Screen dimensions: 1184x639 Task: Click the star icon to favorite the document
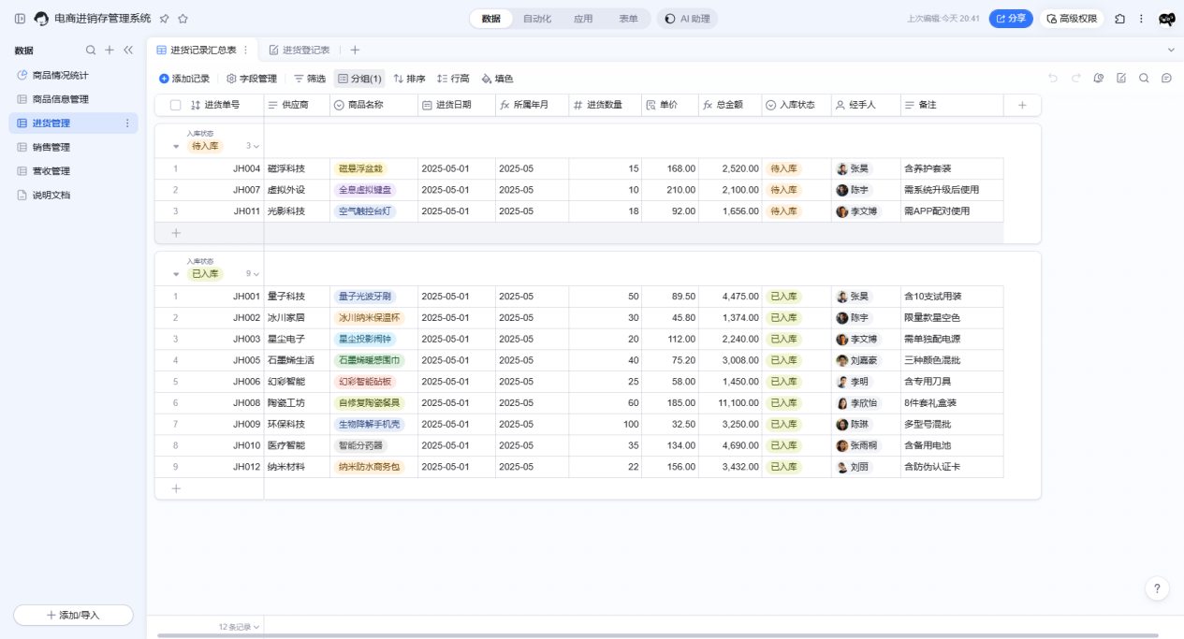[183, 19]
